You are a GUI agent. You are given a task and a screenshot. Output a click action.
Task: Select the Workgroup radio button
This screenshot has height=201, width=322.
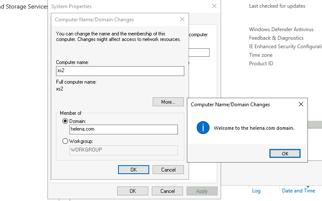(65, 141)
